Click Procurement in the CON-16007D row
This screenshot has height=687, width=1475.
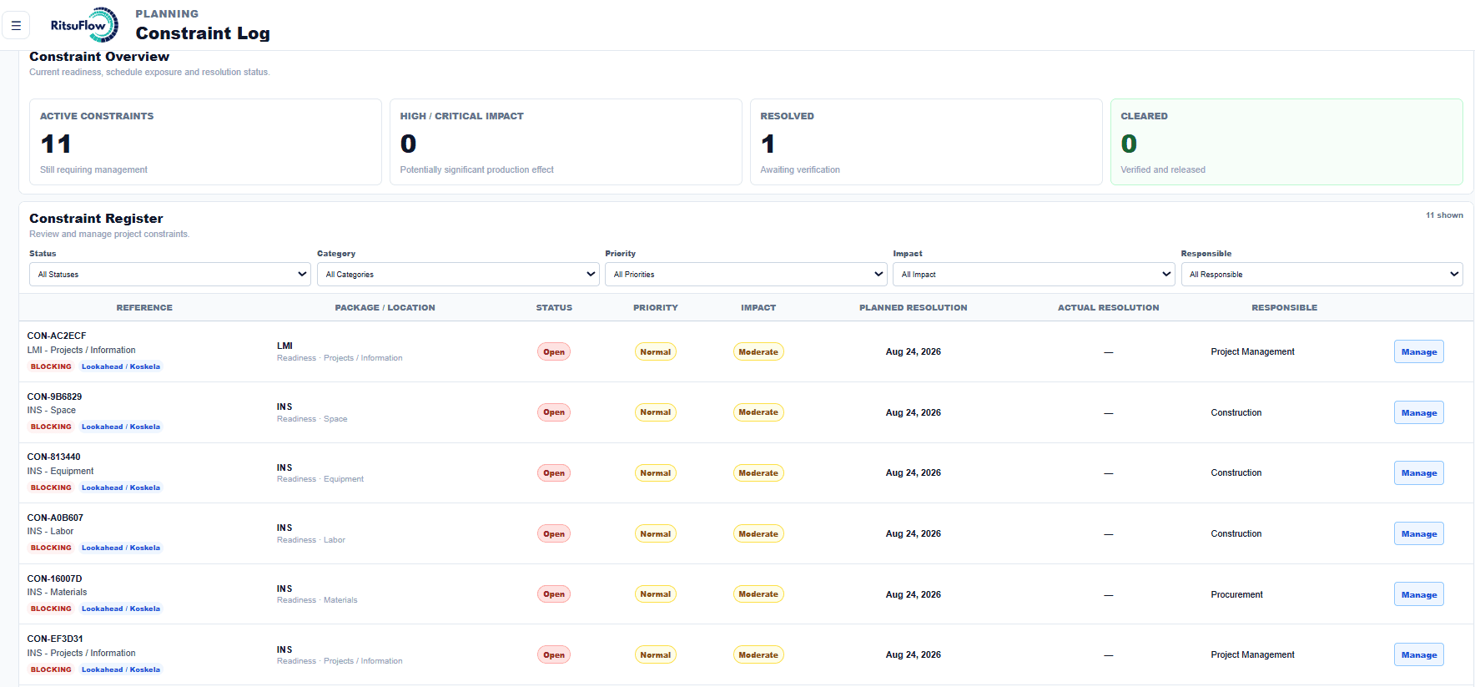[x=1236, y=594]
